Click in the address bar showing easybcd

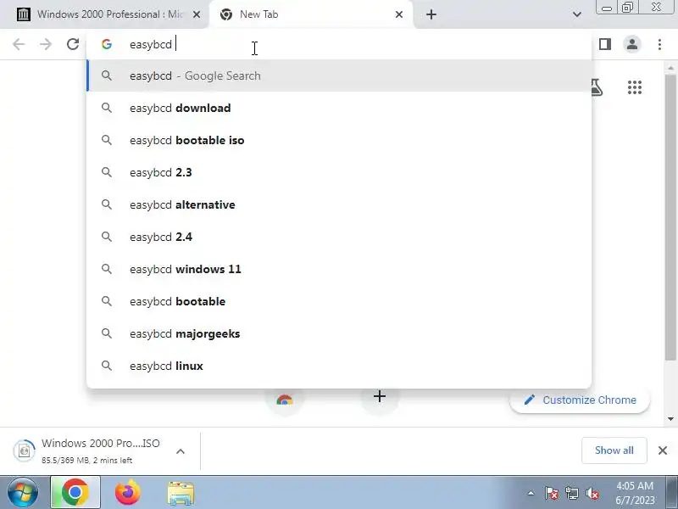tap(339, 44)
